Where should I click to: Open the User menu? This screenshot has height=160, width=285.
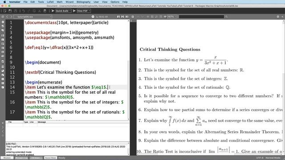click(96, 2)
